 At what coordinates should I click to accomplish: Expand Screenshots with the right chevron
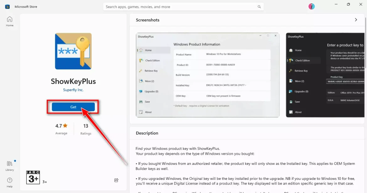tap(356, 20)
